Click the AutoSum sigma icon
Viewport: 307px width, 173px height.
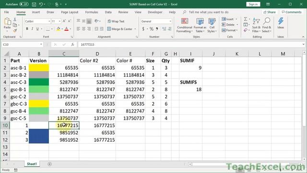click(x=246, y=19)
